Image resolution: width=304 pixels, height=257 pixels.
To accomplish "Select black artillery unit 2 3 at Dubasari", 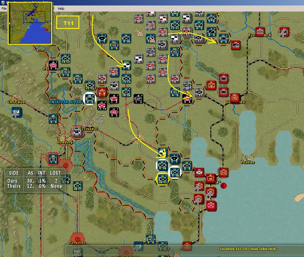I will [53, 65].
